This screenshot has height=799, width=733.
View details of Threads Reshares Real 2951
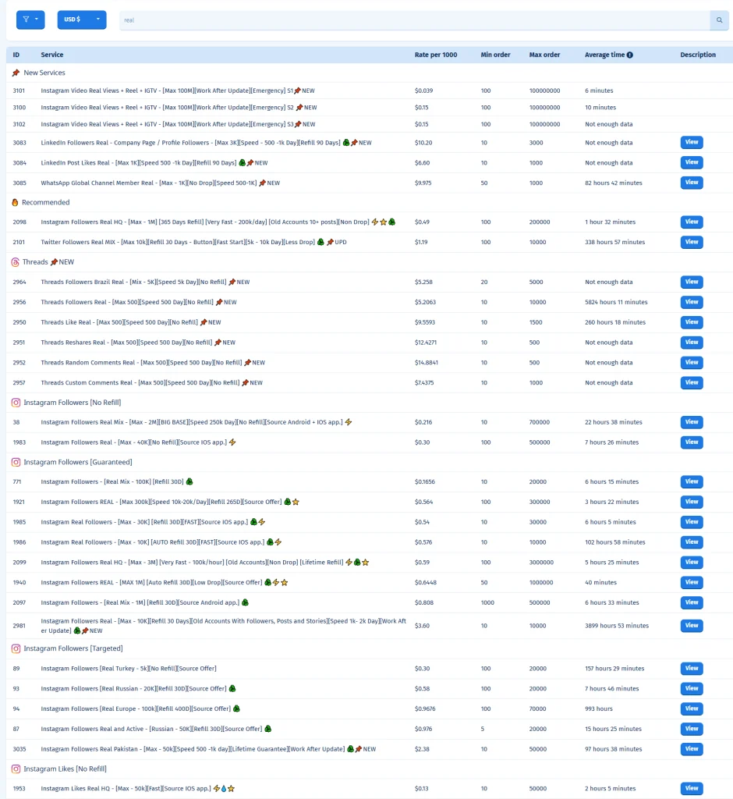(692, 343)
